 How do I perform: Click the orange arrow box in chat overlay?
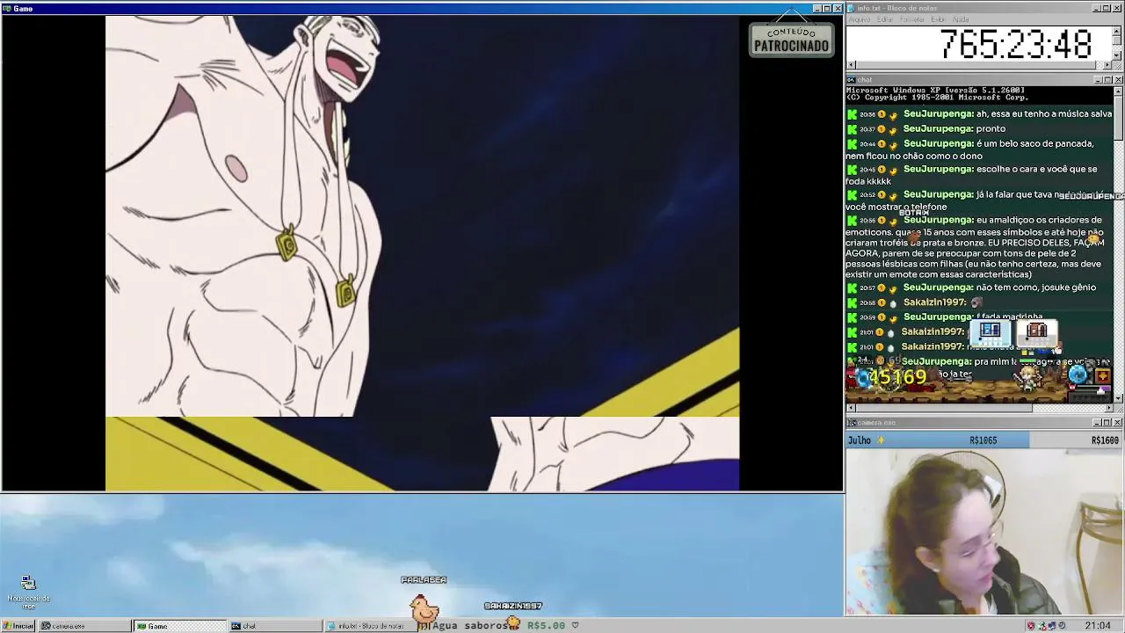(x=1102, y=377)
